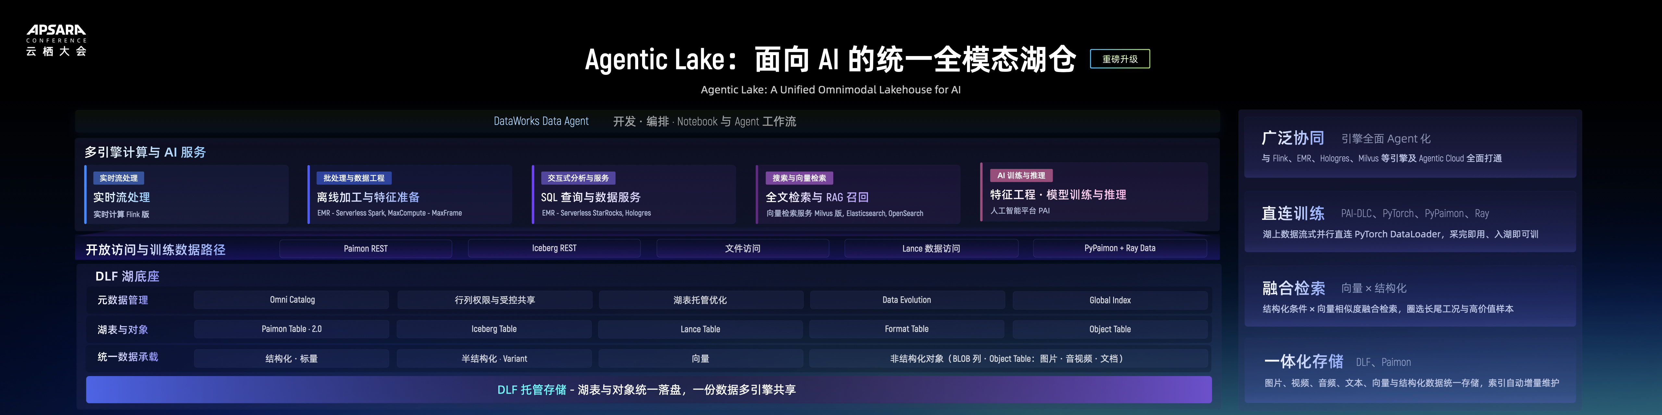The width and height of the screenshot is (1662, 415).
Task: Click the 重磅升级 badge beside the title
Action: tap(1119, 59)
